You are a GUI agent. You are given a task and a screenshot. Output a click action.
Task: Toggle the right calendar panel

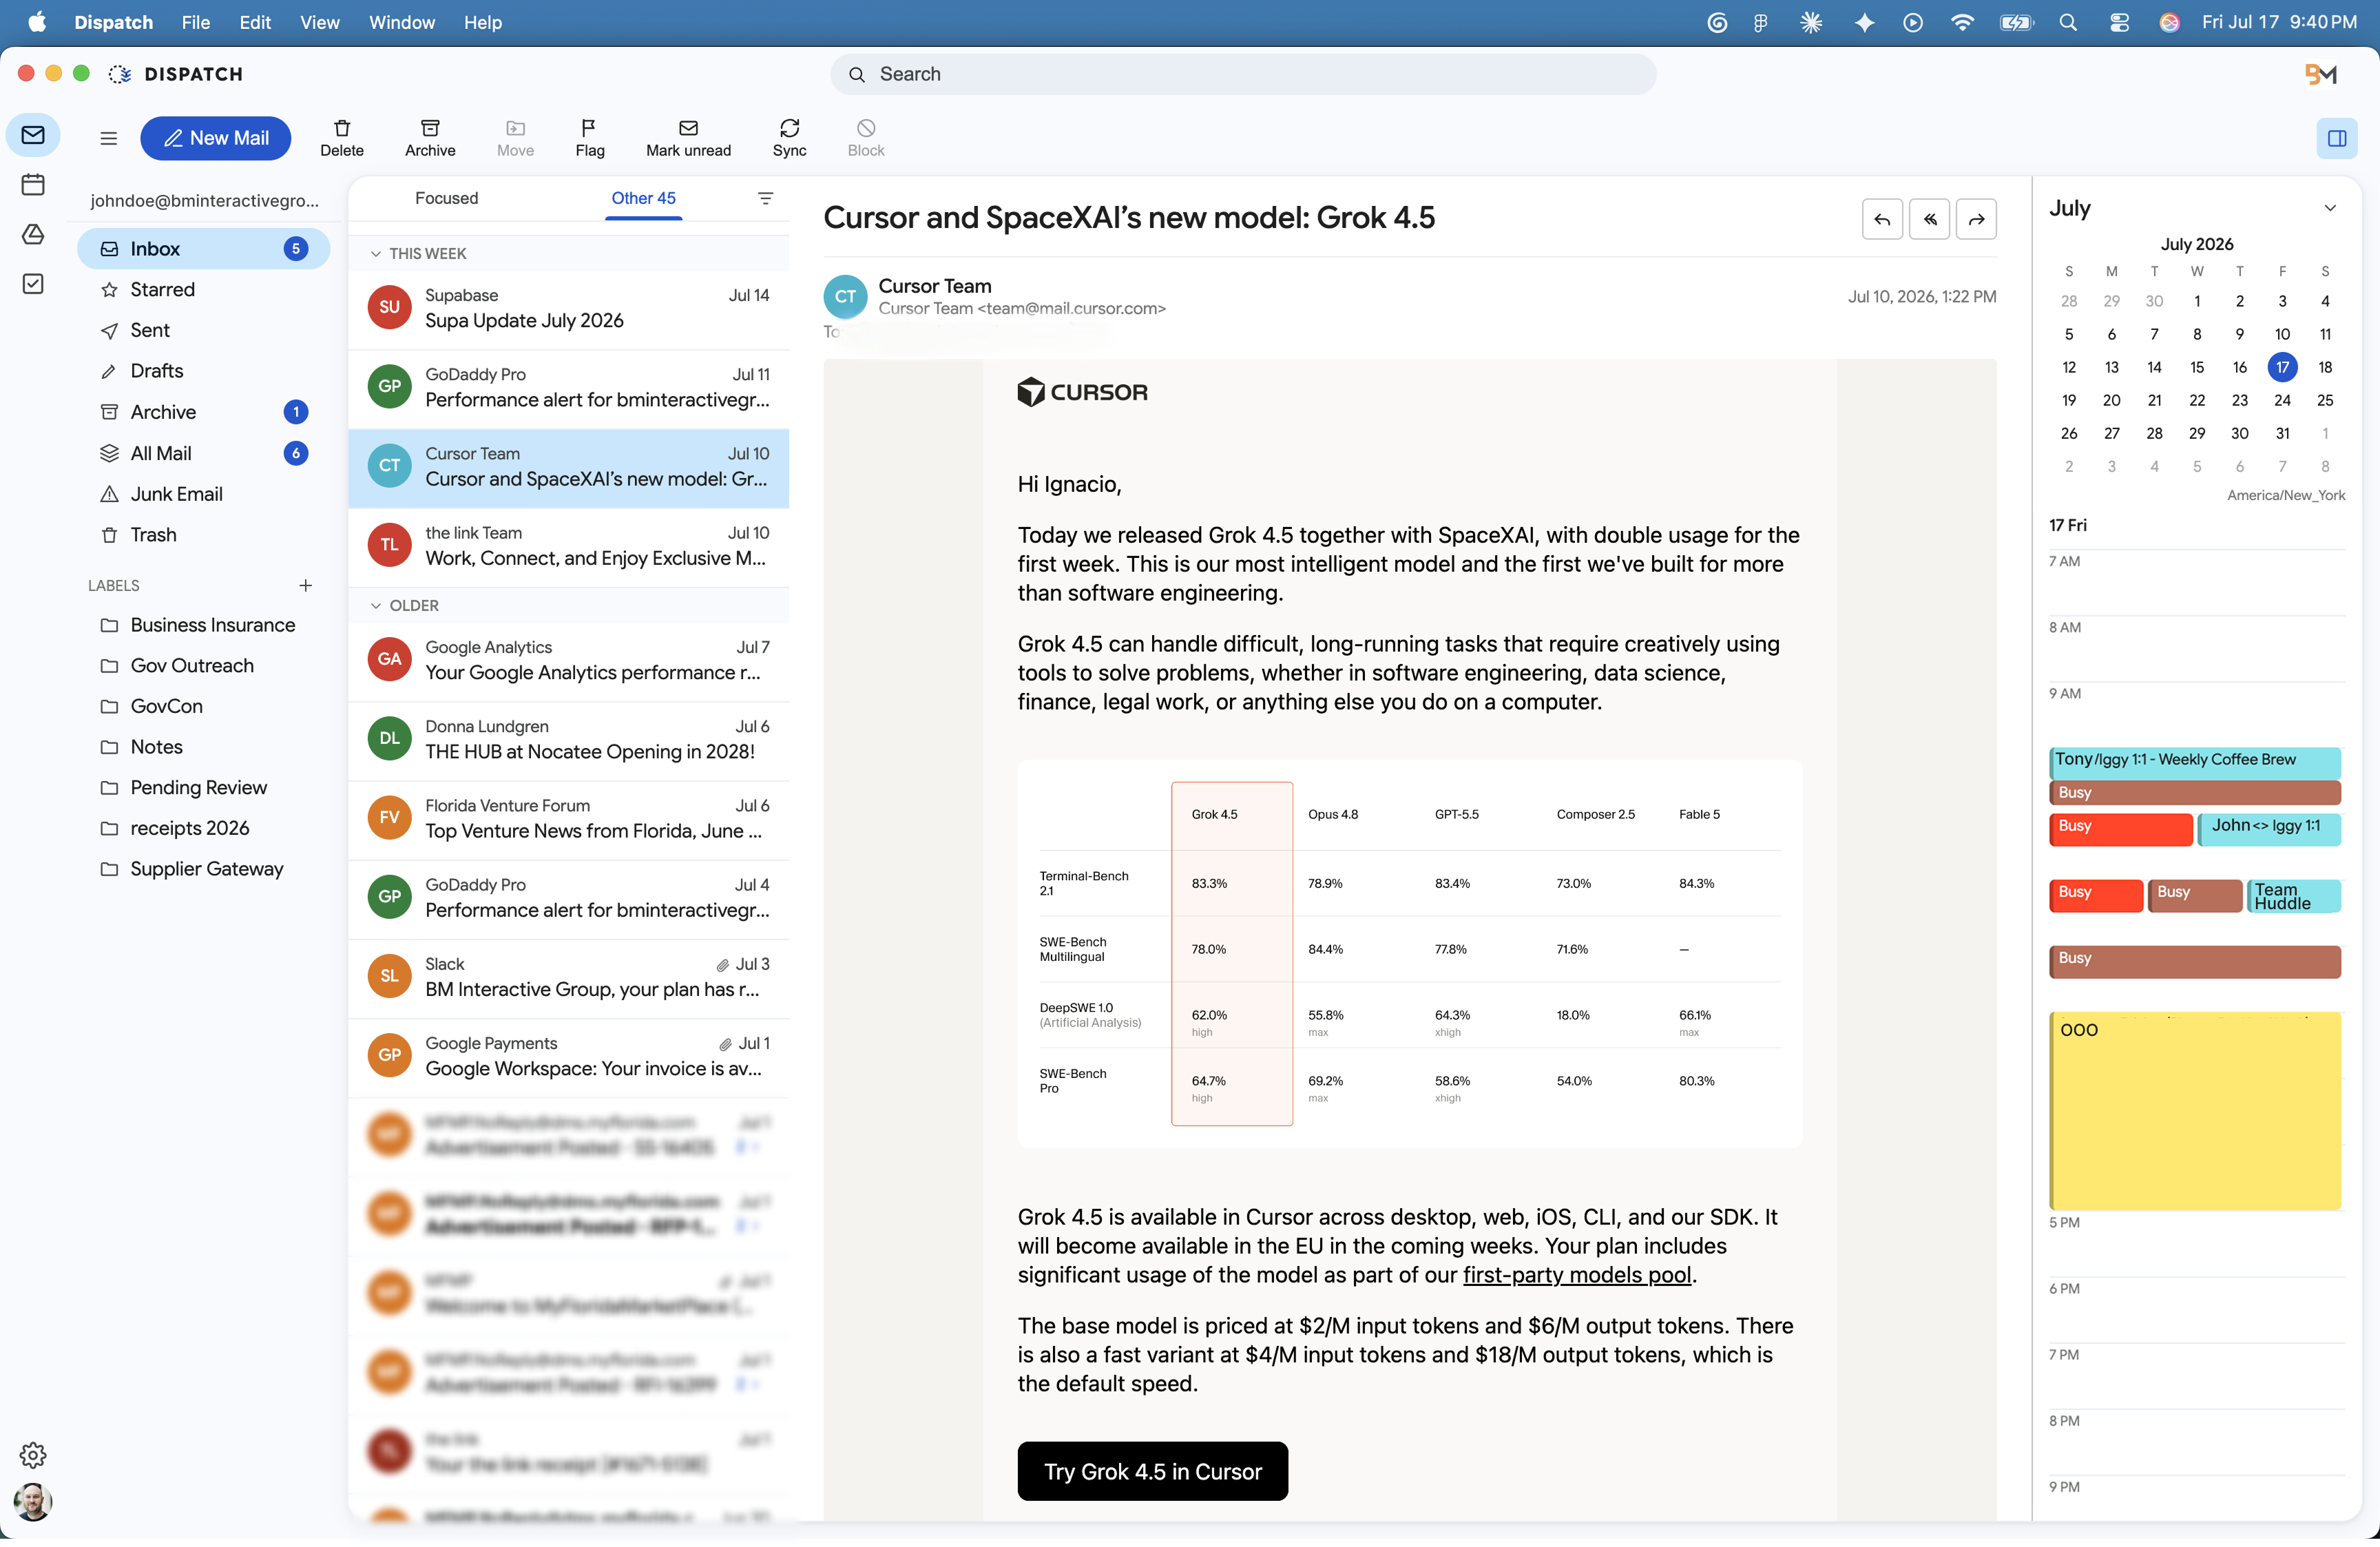click(x=2336, y=138)
